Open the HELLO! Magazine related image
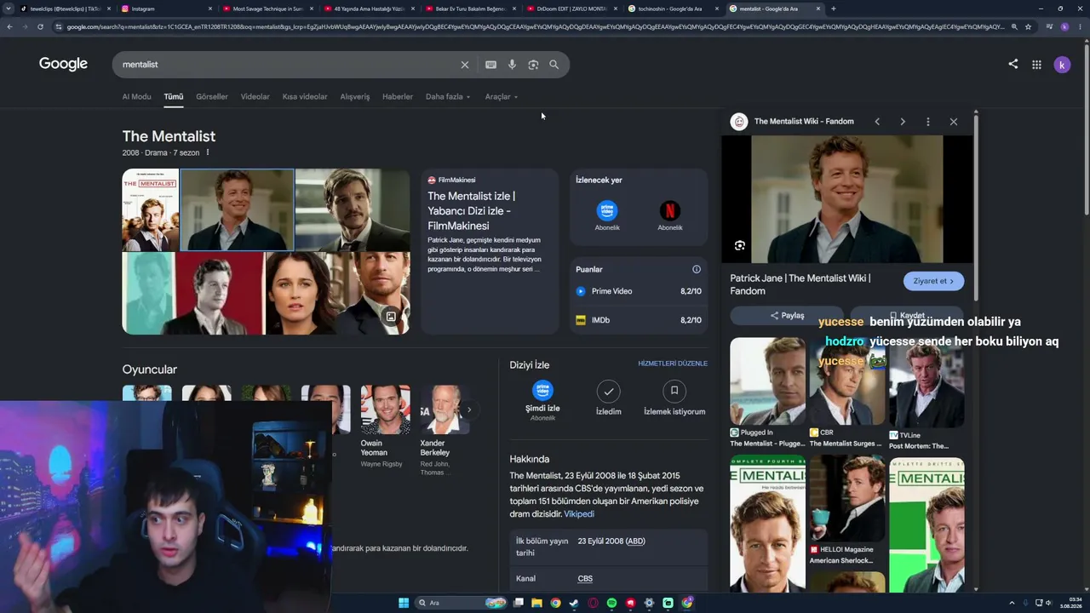 click(x=847, y=511)
